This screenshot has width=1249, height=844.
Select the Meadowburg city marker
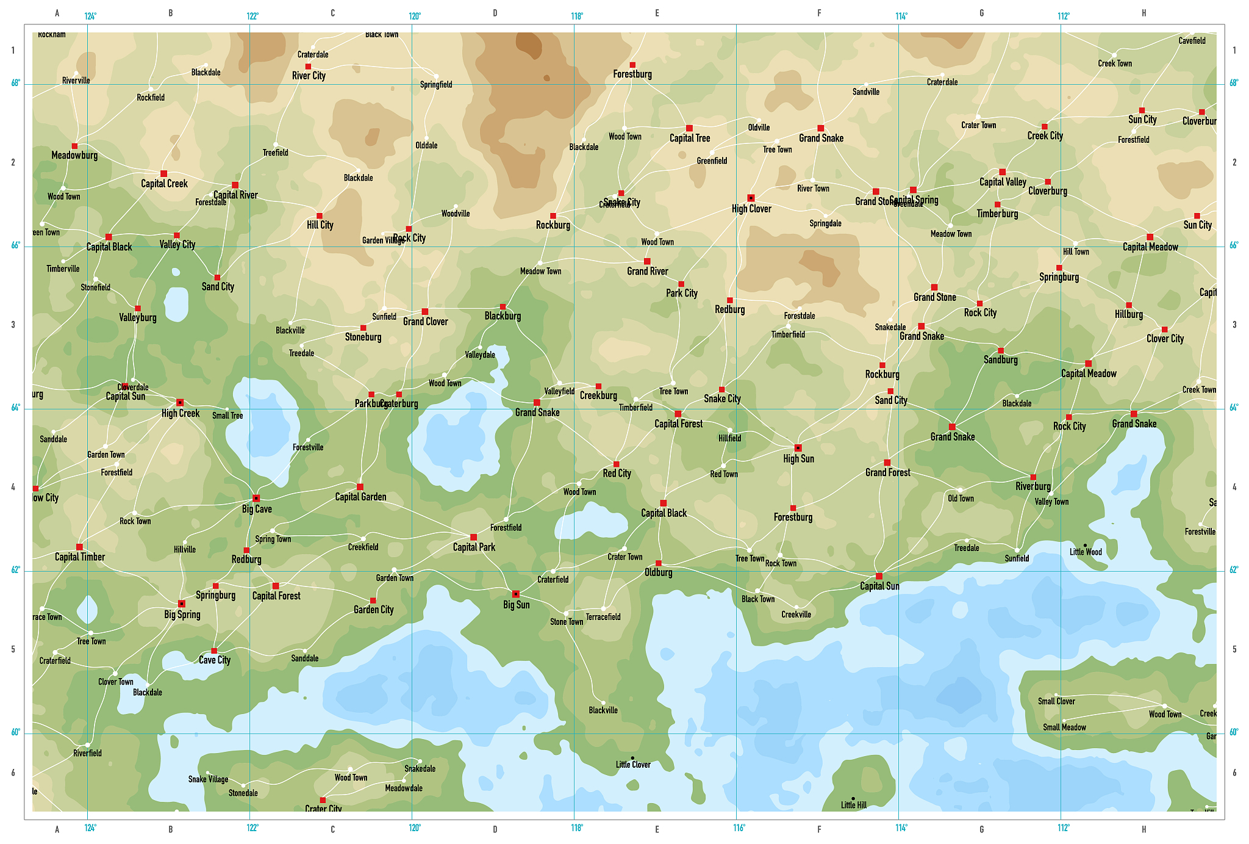coord(74,146)
